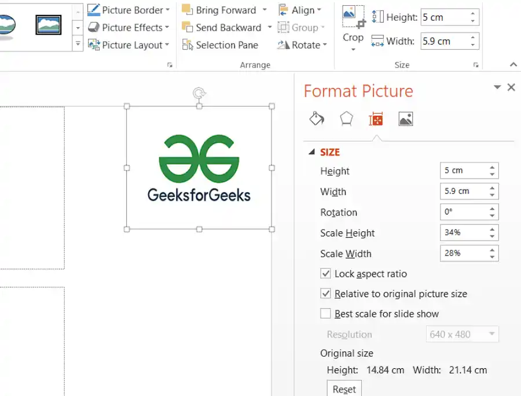The image size is (521, 396).
Task: Decrease pane Width using down spinner
Action: pos(492,195)
